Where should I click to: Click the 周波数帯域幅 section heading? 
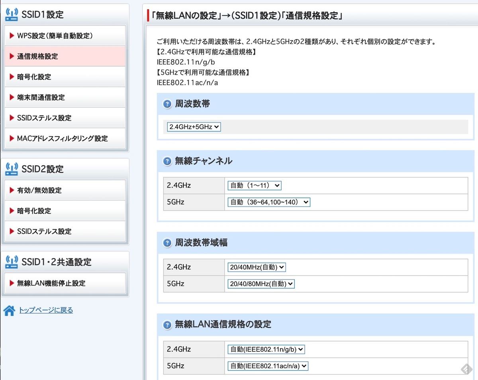click(201, 243)
